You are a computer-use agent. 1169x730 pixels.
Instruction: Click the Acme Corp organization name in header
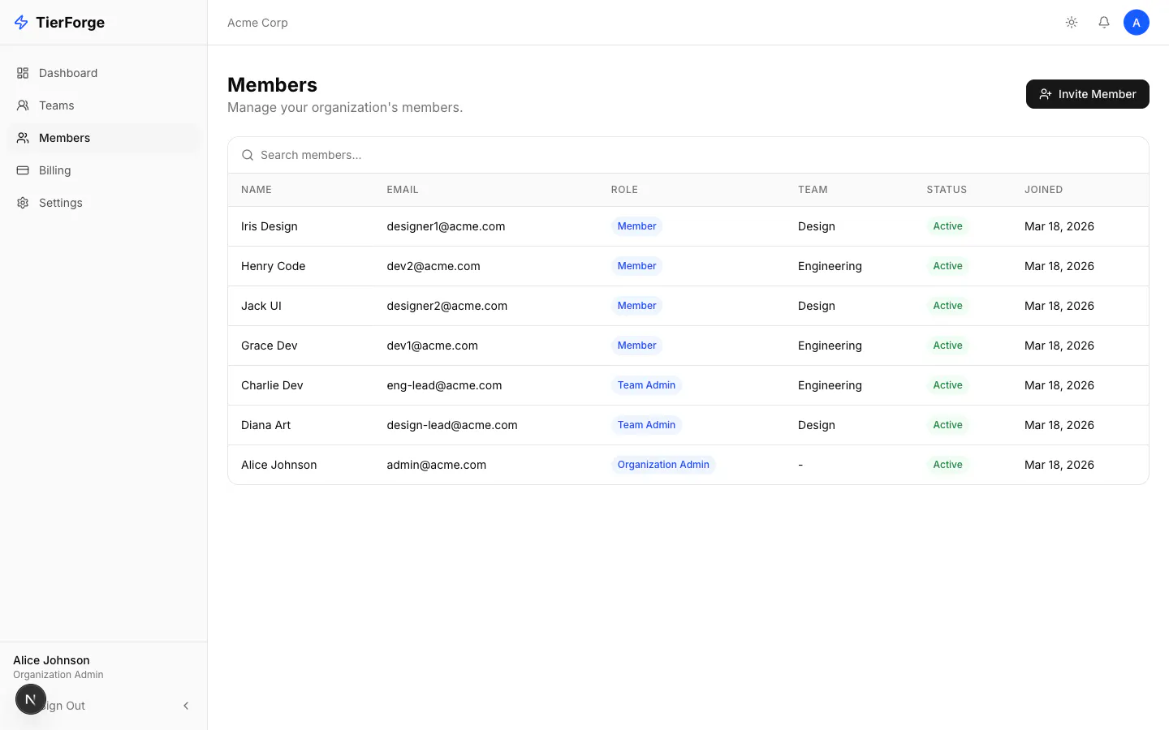(x=257, y=23)
